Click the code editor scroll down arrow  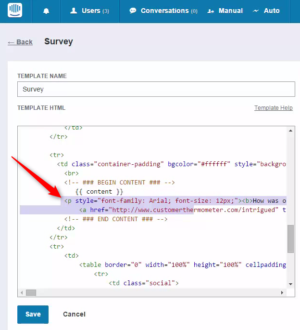(x=290, y=284)
